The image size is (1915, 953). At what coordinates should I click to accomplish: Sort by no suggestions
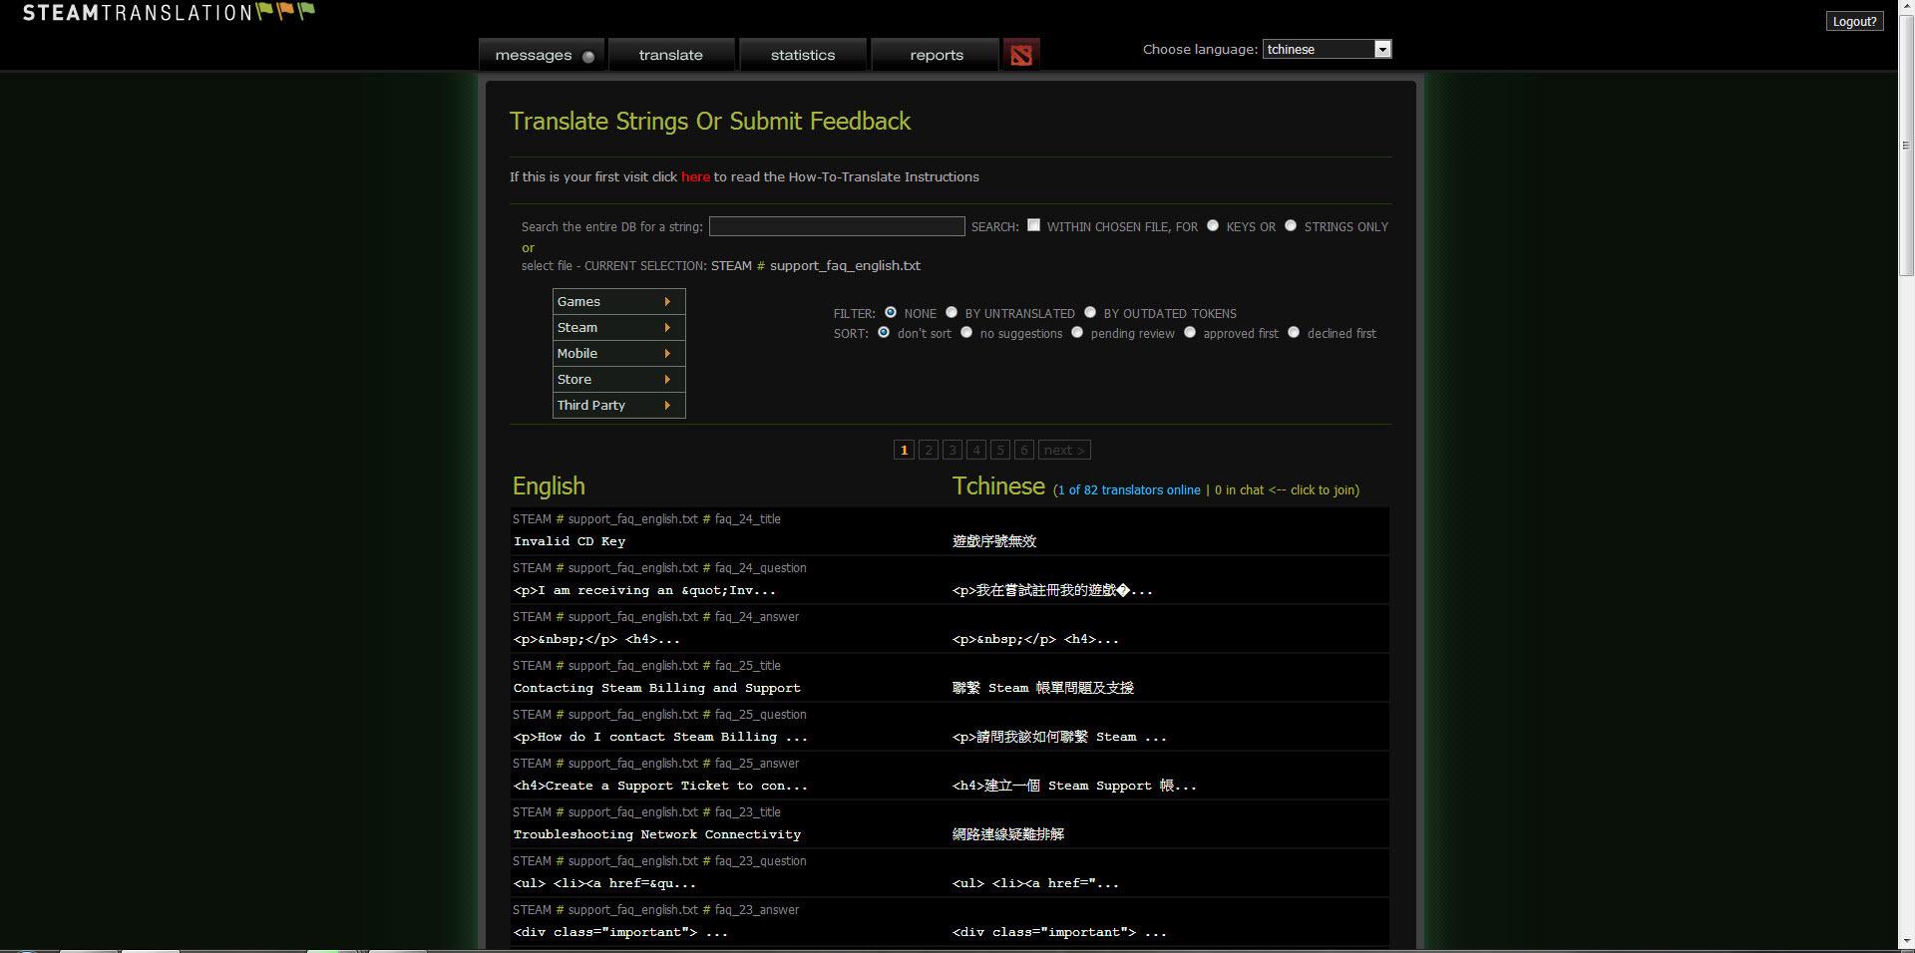coord(966,332)
